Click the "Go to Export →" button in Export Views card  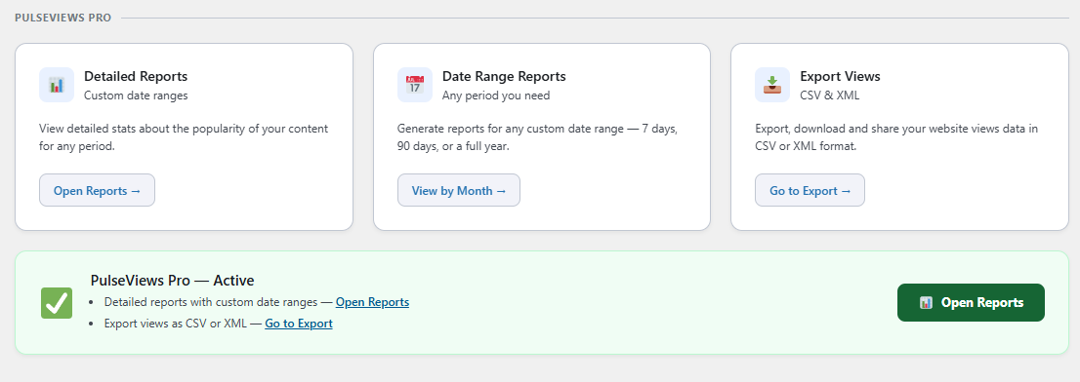click(810, 190)
